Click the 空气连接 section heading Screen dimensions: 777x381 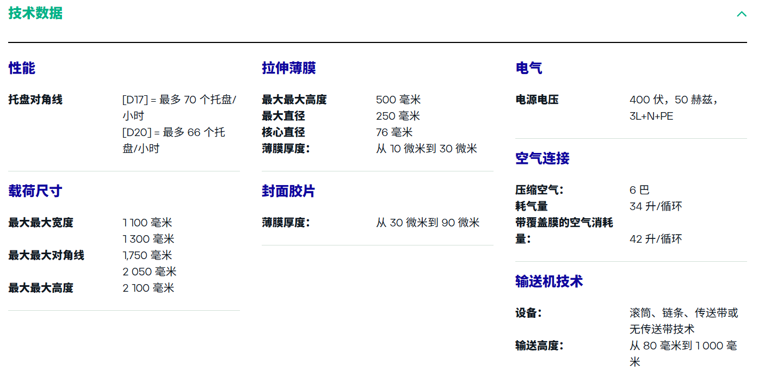[x=542, y=158]
